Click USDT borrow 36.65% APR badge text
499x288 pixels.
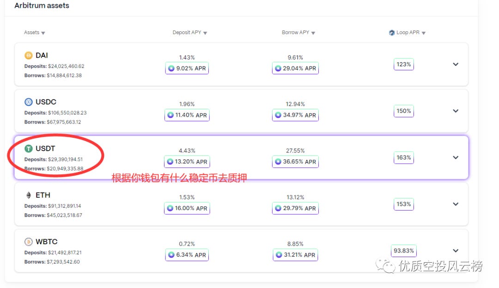click(299, 162)
